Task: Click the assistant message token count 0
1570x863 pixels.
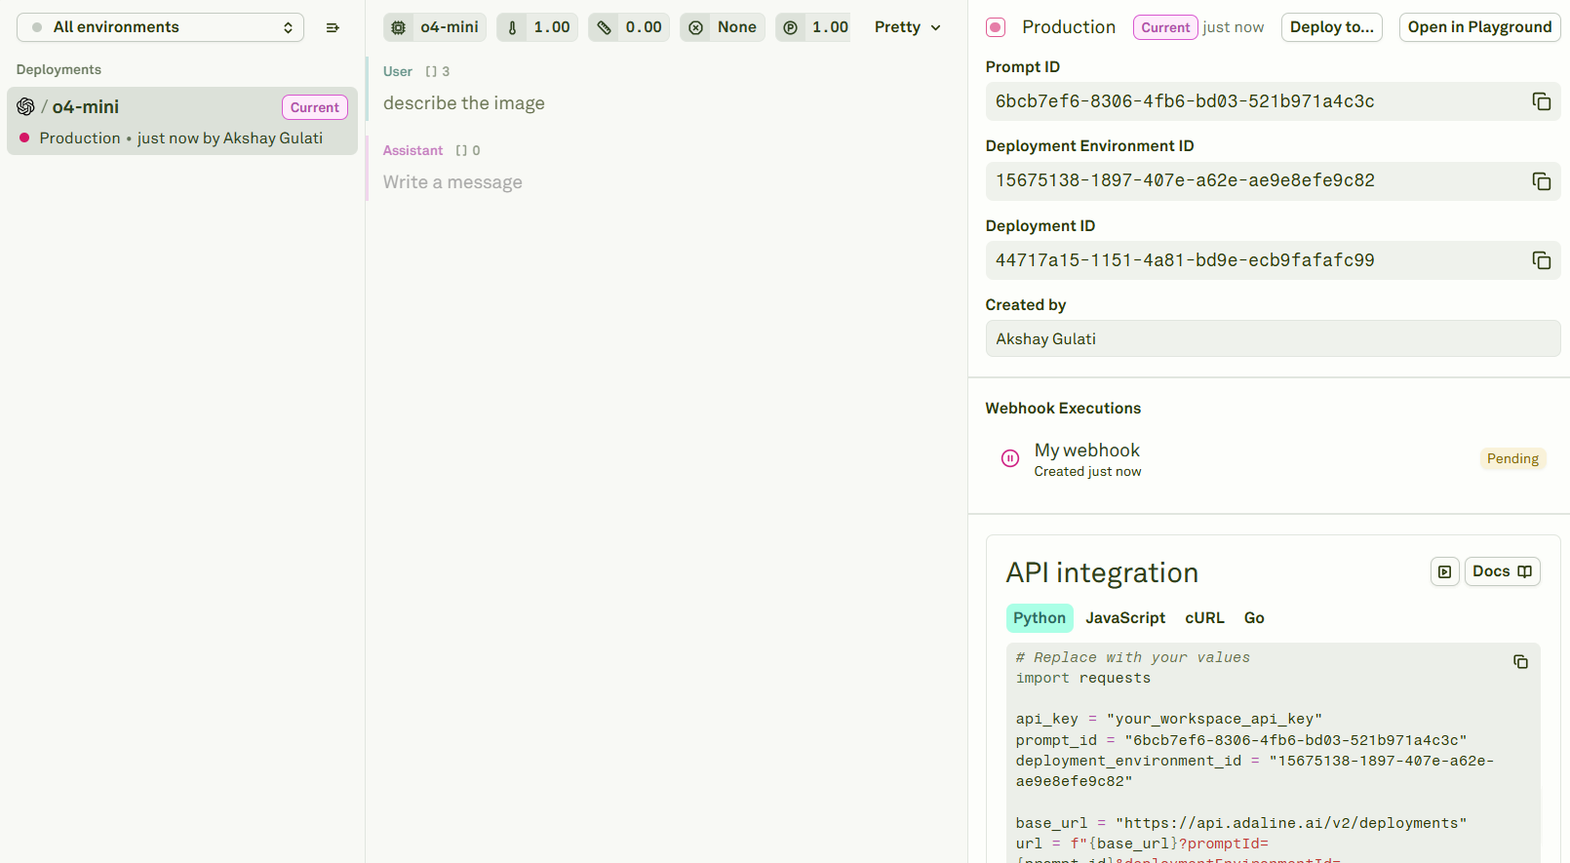Action: point(468,150)
